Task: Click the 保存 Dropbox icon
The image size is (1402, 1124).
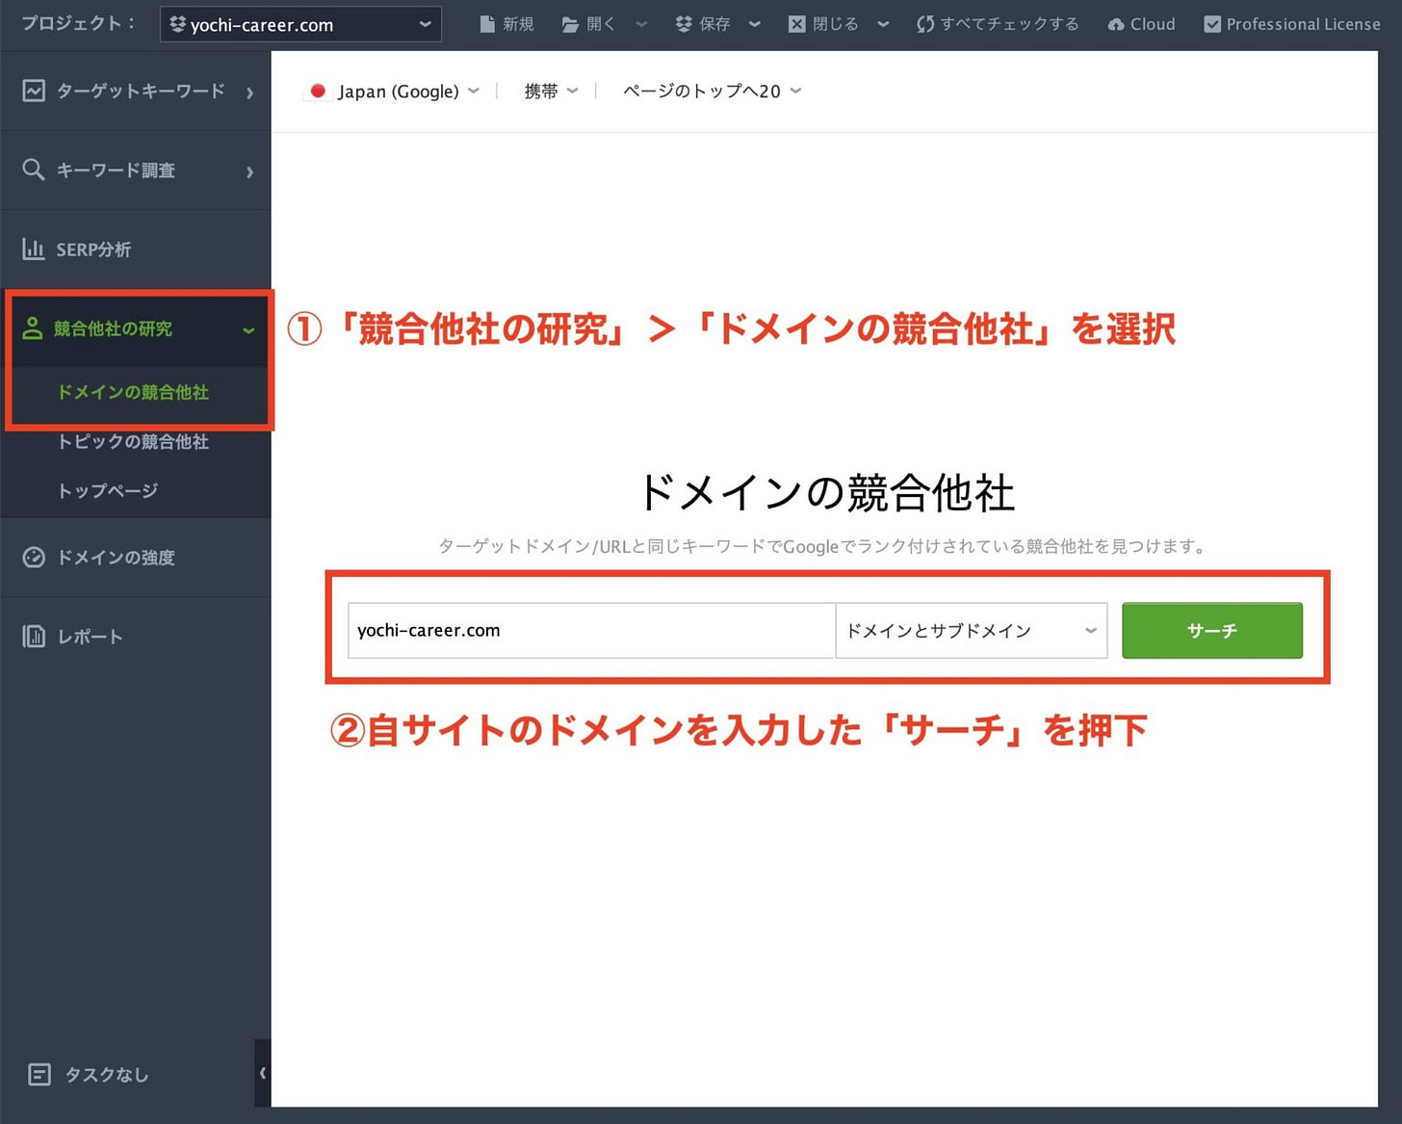Action: click(684, 24)
